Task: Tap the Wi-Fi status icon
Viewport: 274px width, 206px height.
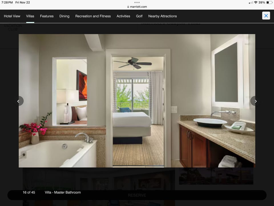Action: (x=256, y=3)
